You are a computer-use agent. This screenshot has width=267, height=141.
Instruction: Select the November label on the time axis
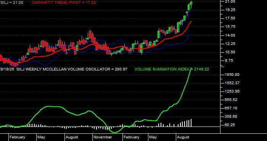(x=103, y=137)
